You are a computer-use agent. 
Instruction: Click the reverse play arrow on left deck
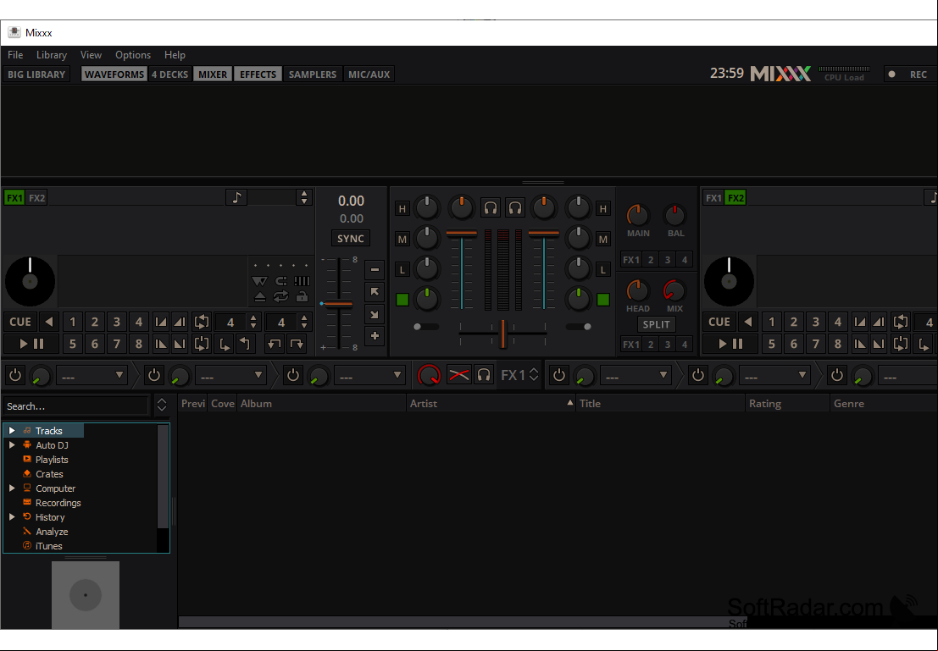[x=49, y=323]
